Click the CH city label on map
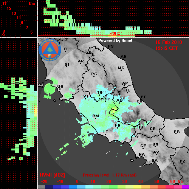The height and width of the screenshot is (189, 189). [139, 101]
